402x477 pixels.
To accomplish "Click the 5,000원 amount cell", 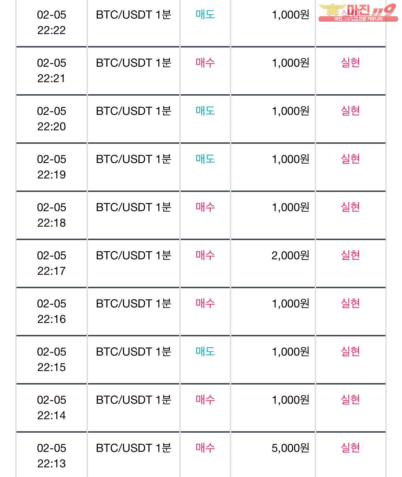I will point(290,448).
